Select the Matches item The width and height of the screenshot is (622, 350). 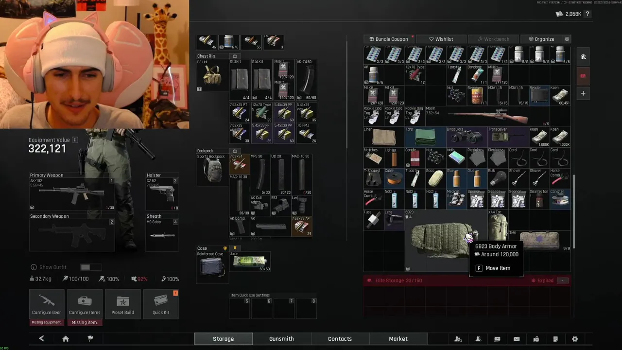point(374,157)
